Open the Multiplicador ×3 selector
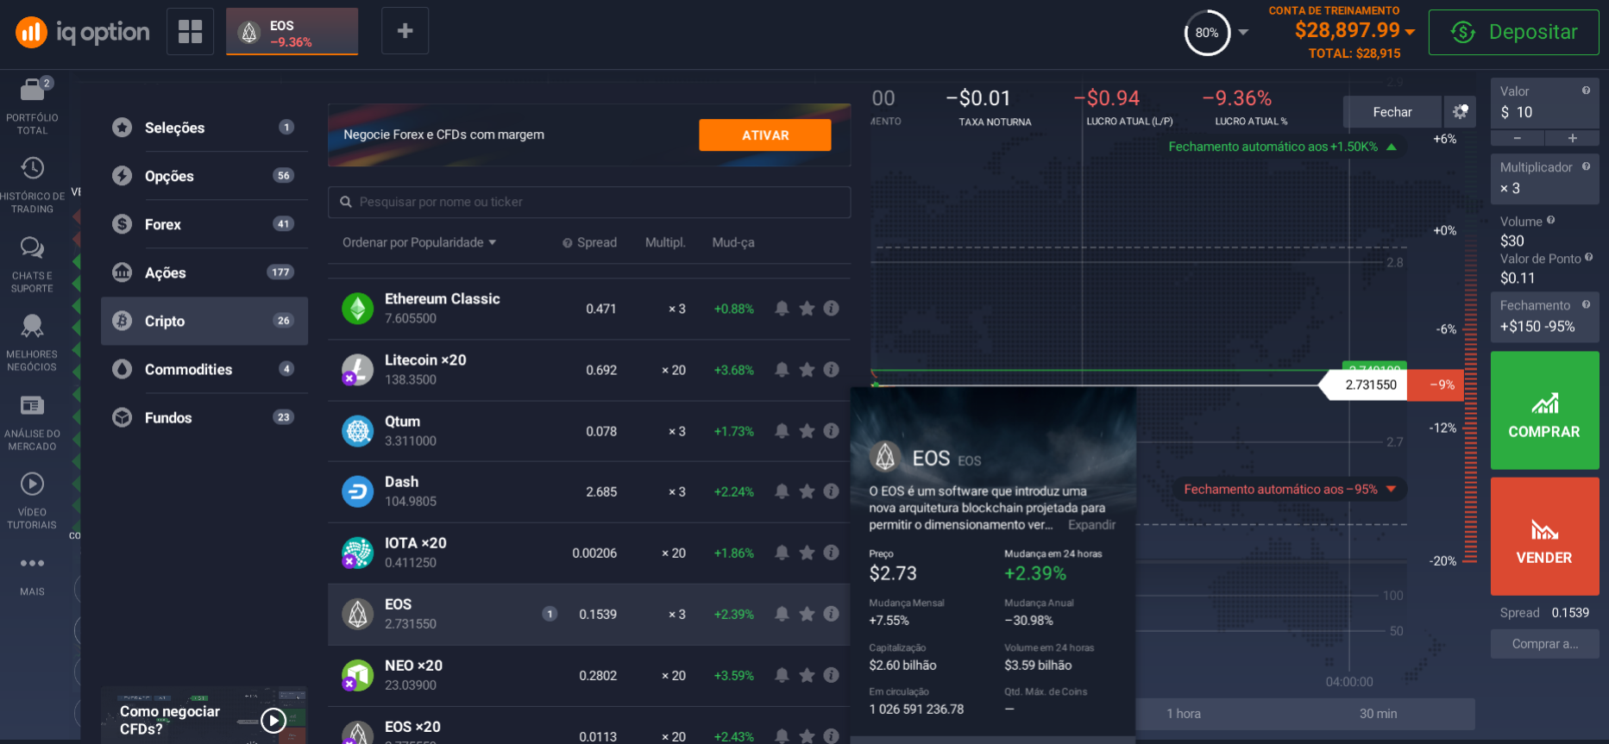Viewport: 1609px width, 744px height. (x=1544, y=178)
